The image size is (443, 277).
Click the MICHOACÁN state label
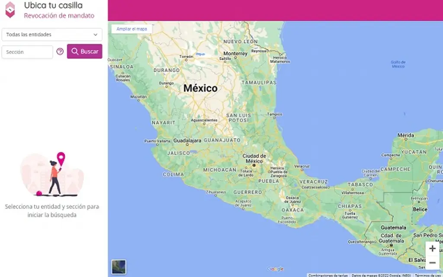219,170
